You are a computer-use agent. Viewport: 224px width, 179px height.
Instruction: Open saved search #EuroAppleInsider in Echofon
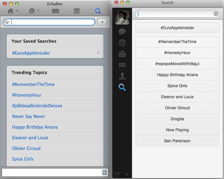pyautogui.click(x=31, y=53)
